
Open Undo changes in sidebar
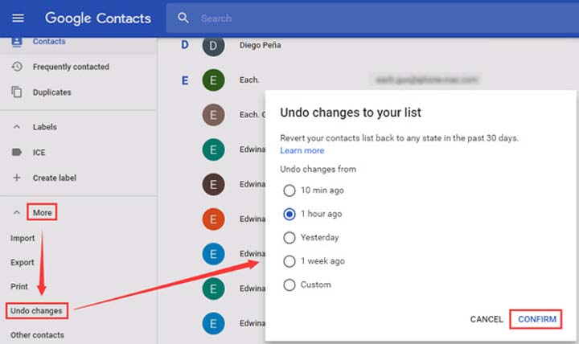(x=36, y=310)
